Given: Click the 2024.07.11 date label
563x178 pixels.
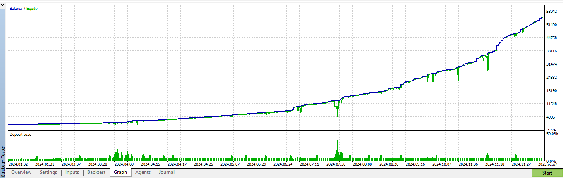Looking at the screenshot, I should pyautogui.click(x=310, y=164).
